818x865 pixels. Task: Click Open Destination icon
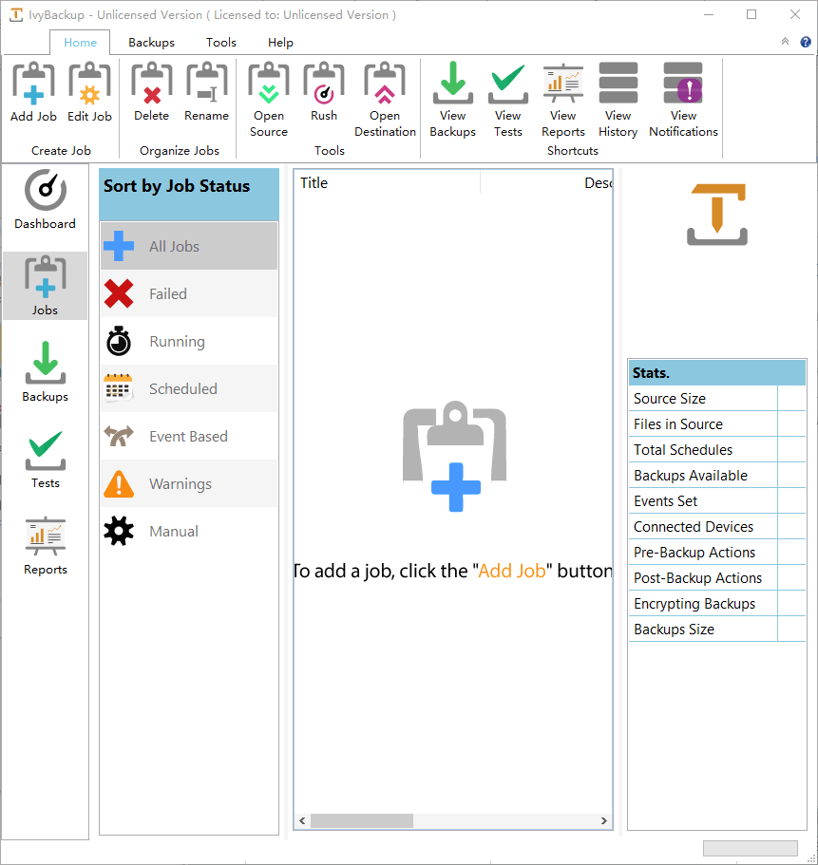pos(385,100)
